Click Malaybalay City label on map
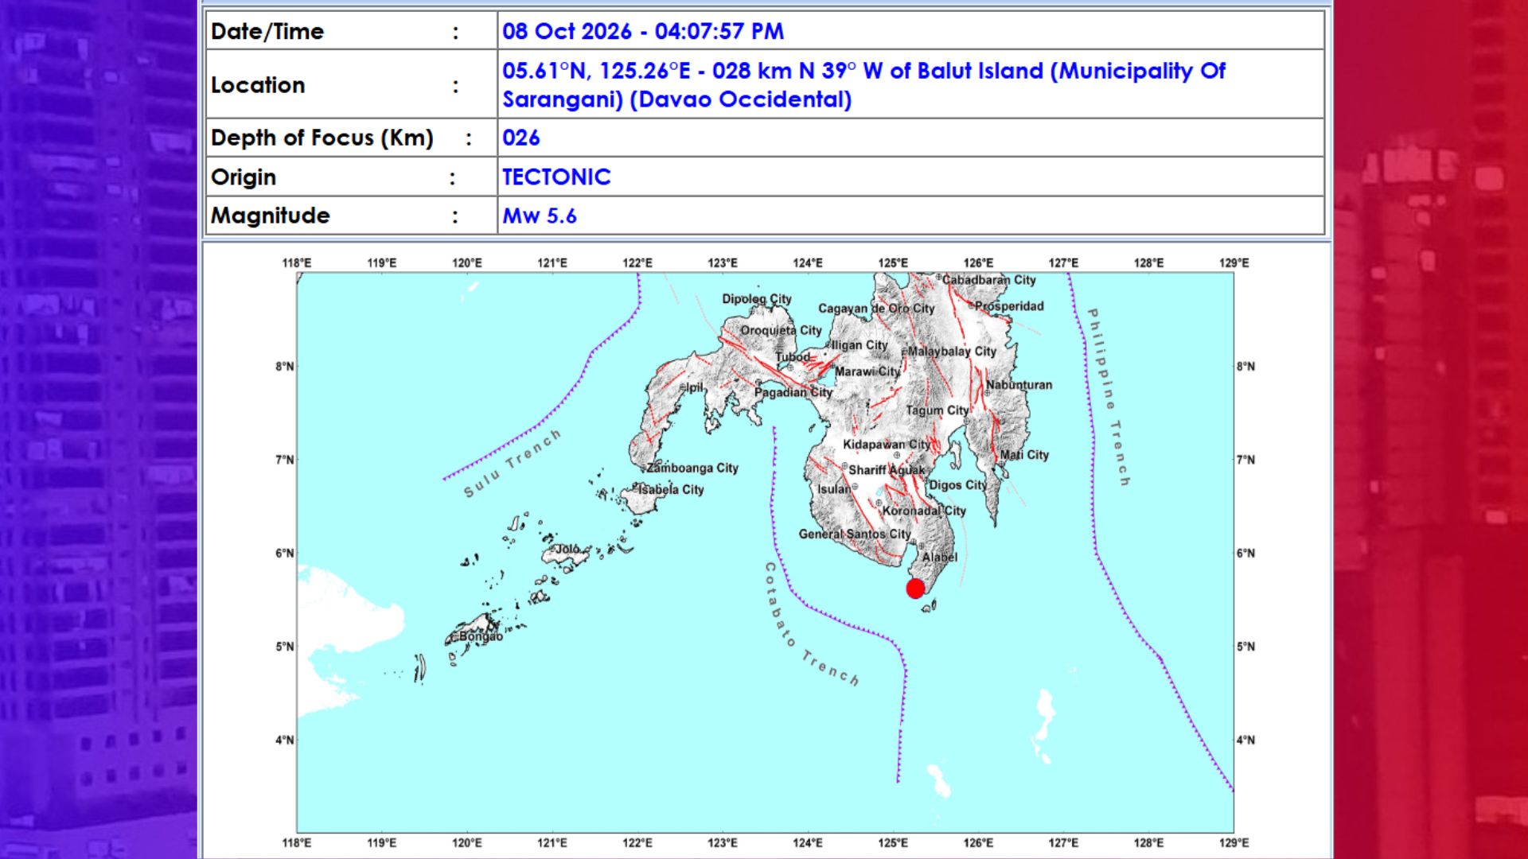Screen dimensions: 1528x859 coord(952,352)
